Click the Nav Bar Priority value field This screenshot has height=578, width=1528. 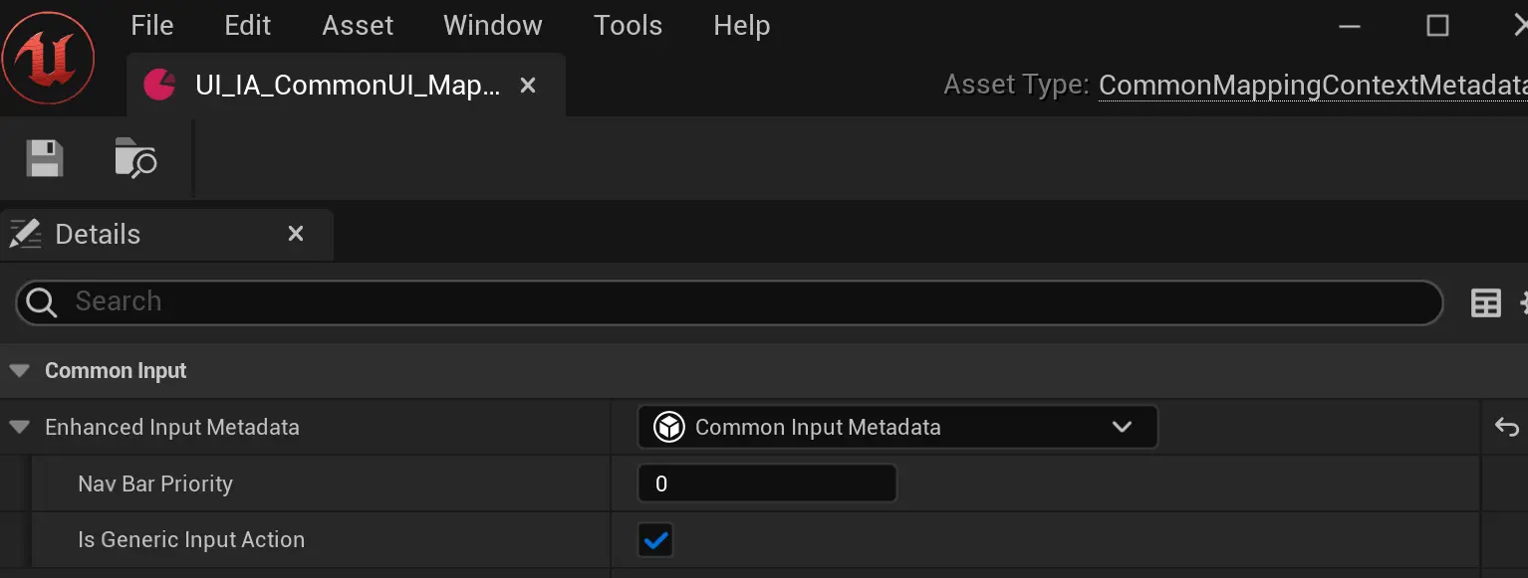(767, 484)
